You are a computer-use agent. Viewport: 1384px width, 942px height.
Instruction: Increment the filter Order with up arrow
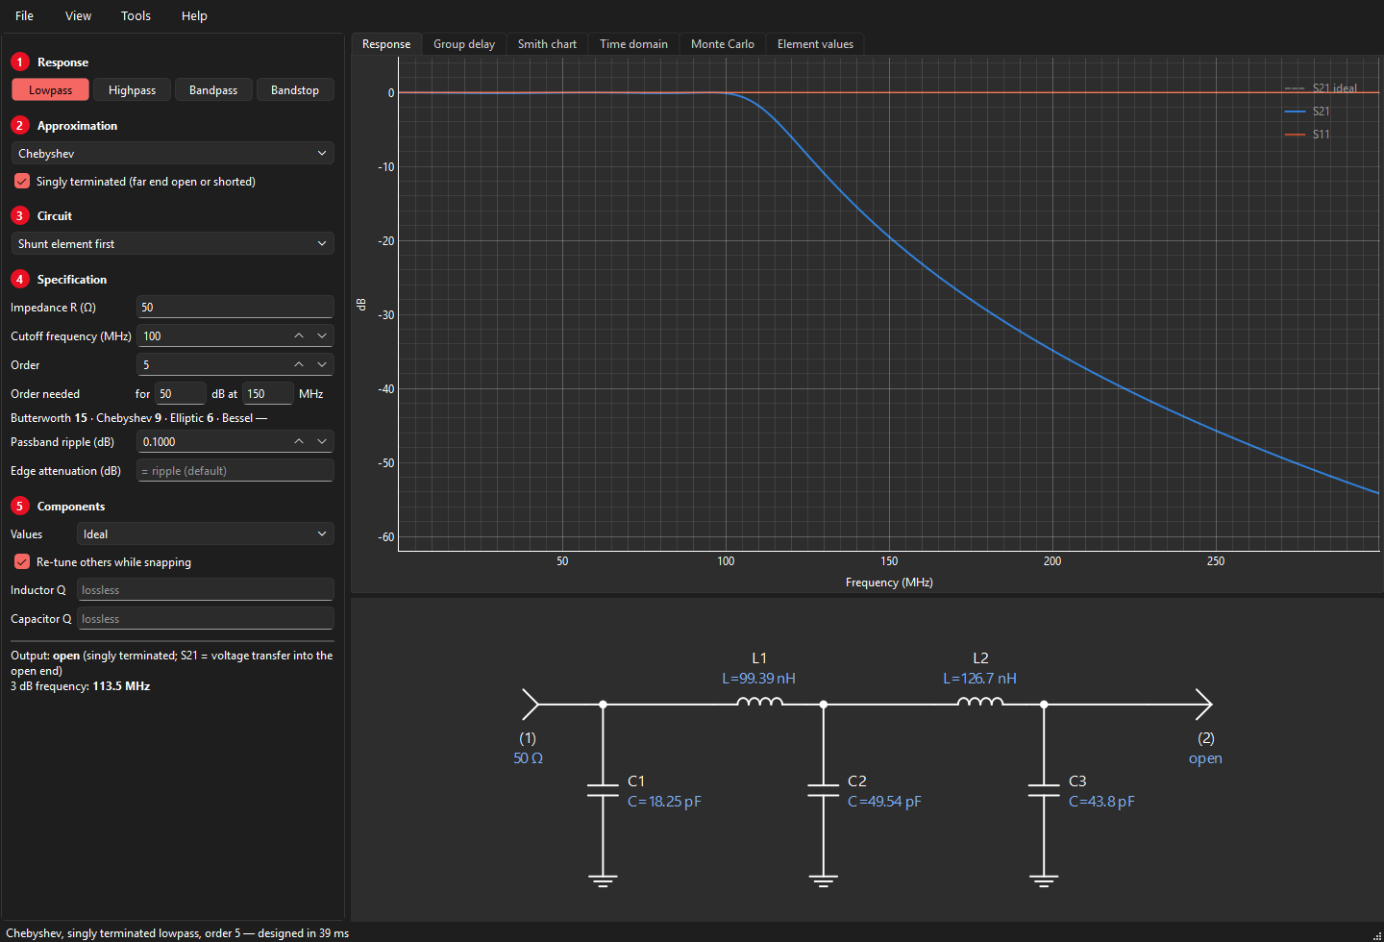[299, 364]
